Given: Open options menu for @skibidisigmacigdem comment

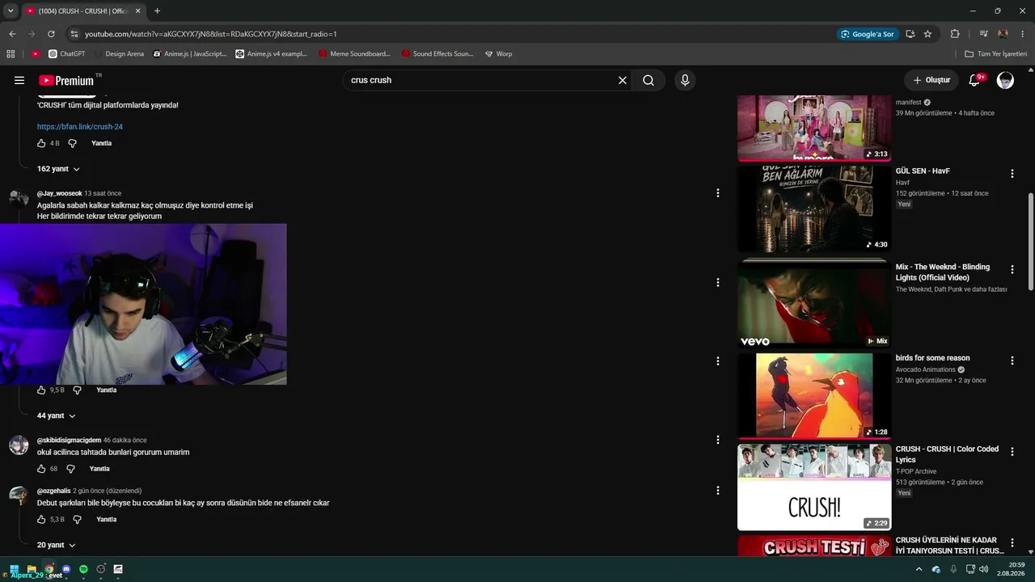Looking at the screenshot, I should tap(717, 440).
